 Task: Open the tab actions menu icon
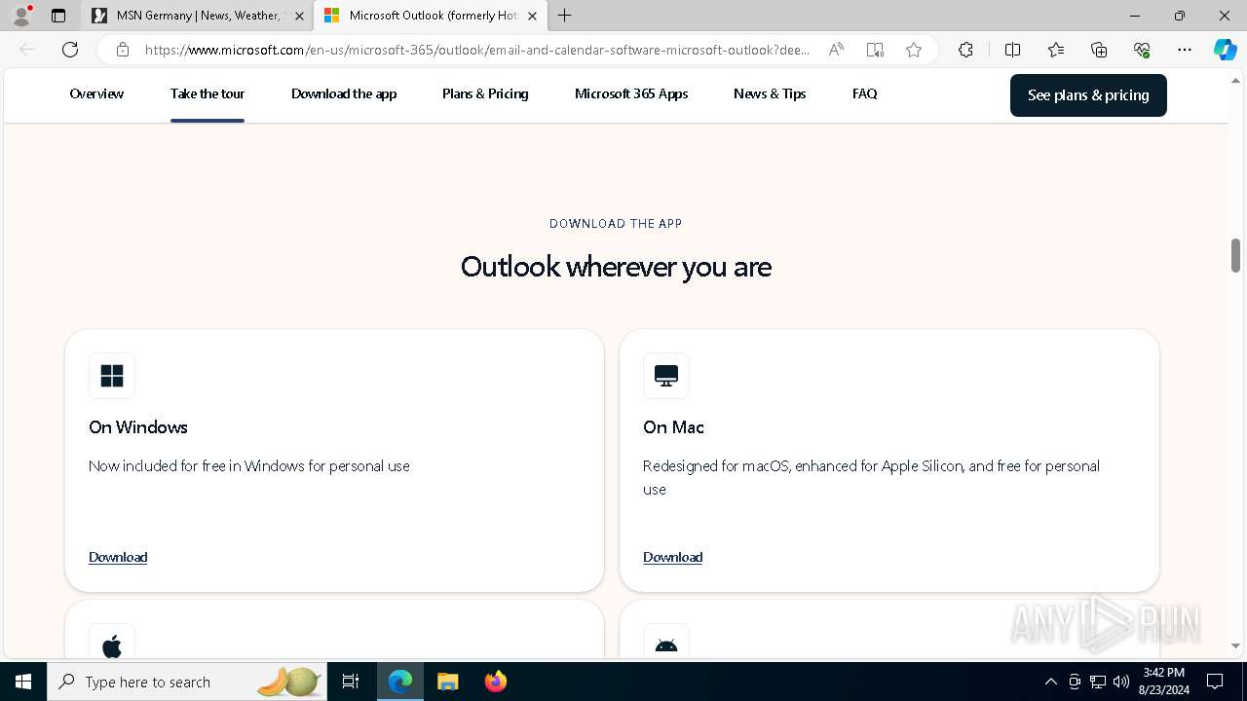pos(58,16)
